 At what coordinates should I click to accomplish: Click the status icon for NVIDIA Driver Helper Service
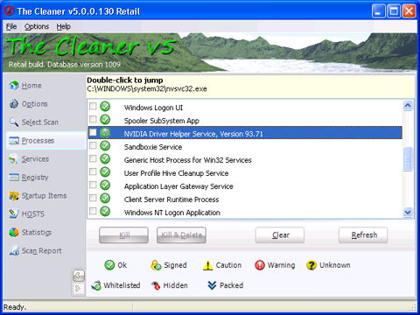point(105,133)
